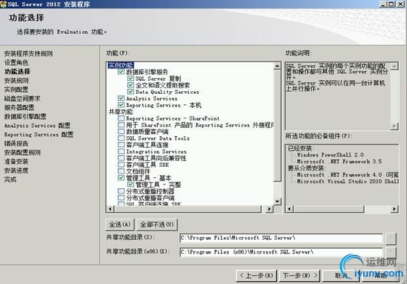Screen dimensions: 407x284
Task: Click the 磁盘空间要求 step
Action: 22,98
